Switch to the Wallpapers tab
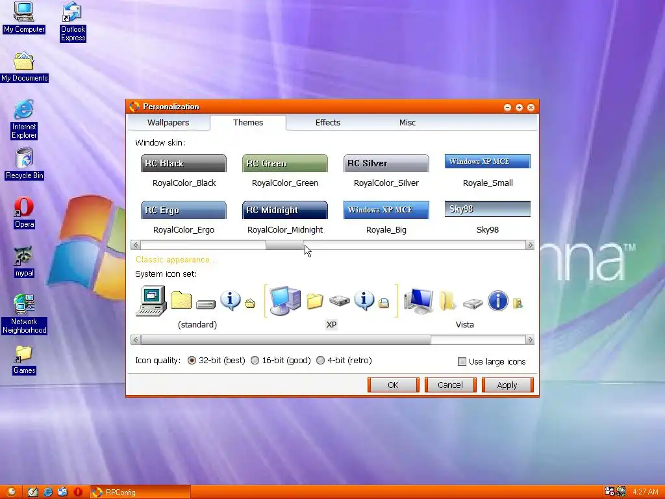 pyautogui.click(x=168, y=123)
